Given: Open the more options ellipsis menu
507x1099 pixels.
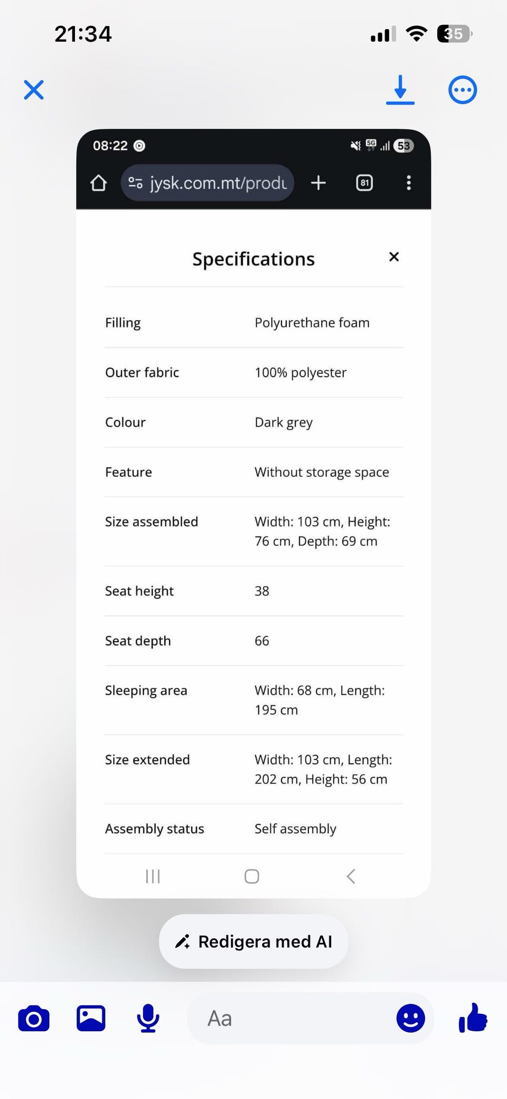Looking at the screenshot, I should (463, 90).
